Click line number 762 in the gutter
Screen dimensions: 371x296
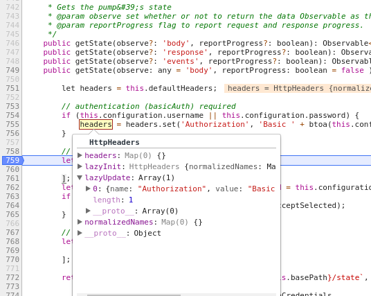(12, 187)
